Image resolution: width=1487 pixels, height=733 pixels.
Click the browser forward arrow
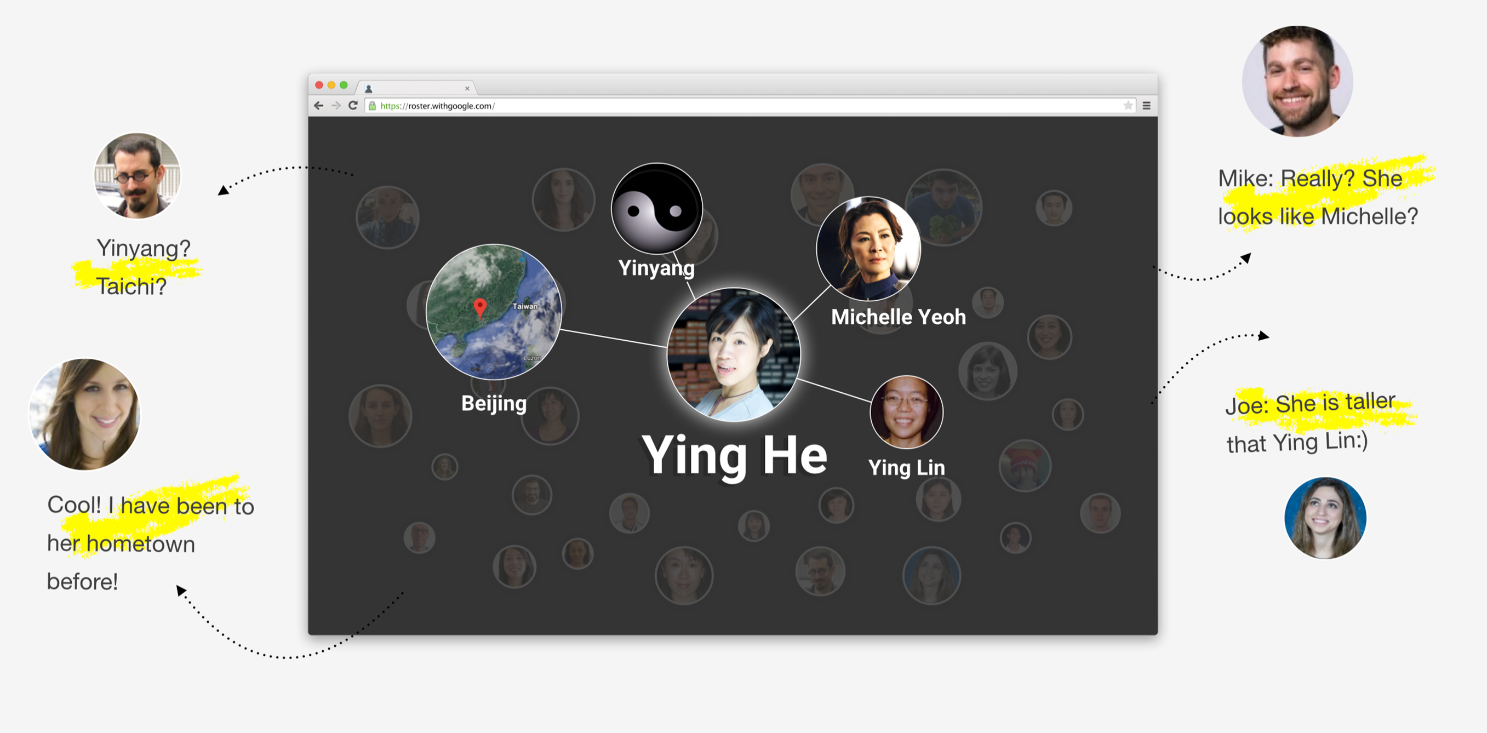pyautogui.click(x=336, y=106)
